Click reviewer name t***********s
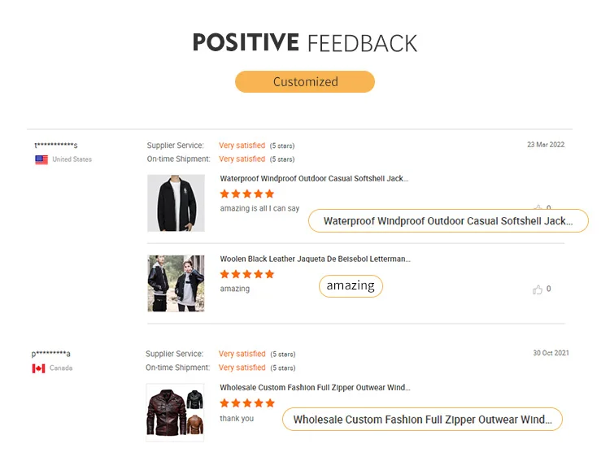The height and width of the screenshot is (470, 610). click(x=56, y=146)
